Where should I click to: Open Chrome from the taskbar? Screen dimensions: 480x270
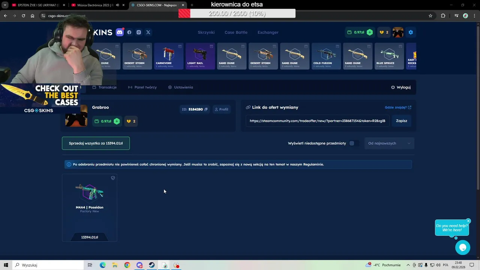(x=127, y=265)
